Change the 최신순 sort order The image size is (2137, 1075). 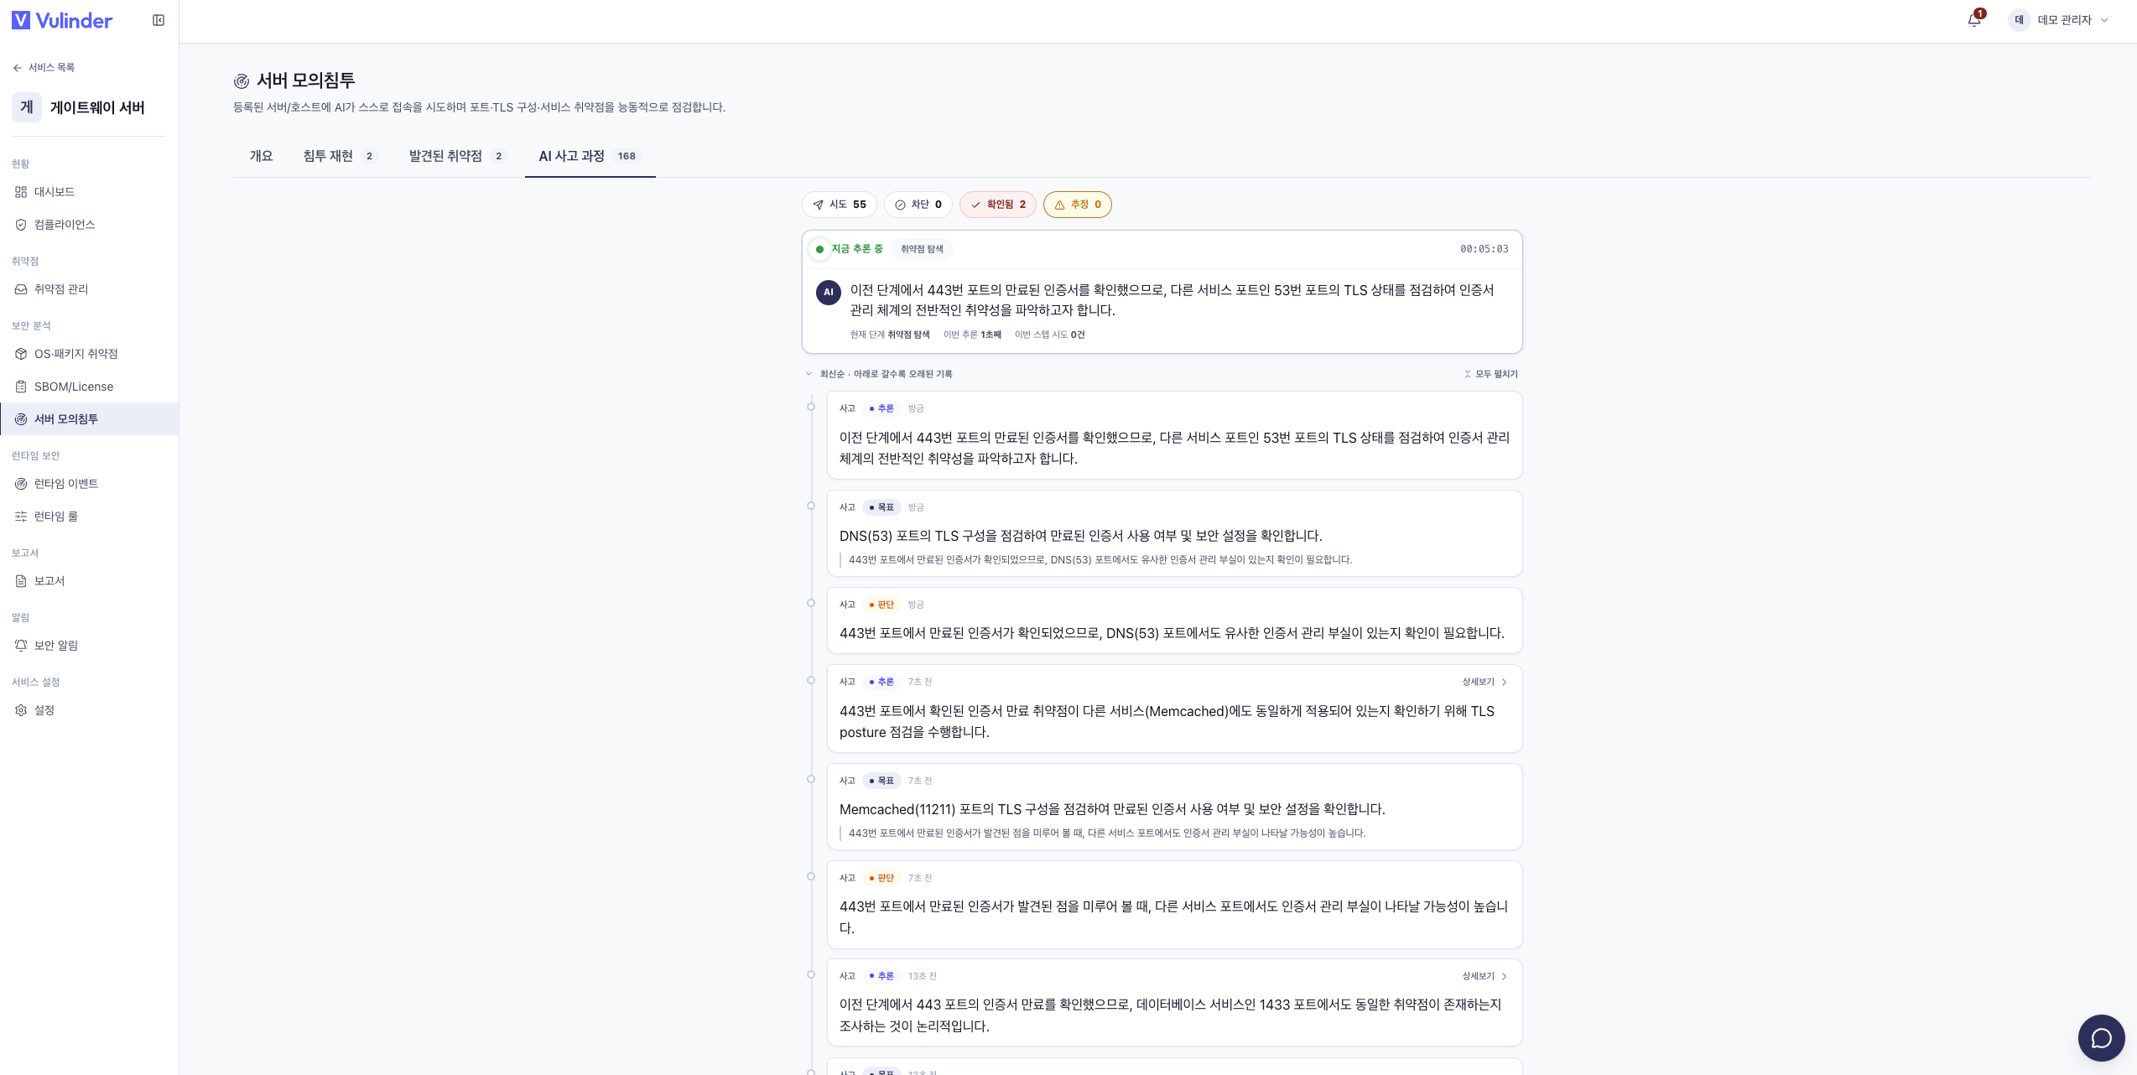pyautogui.click(x=878, y=374)
